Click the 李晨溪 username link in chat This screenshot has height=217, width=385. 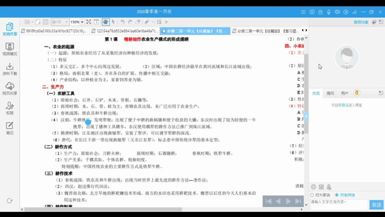pyautogui.click(x=343, y=105)
